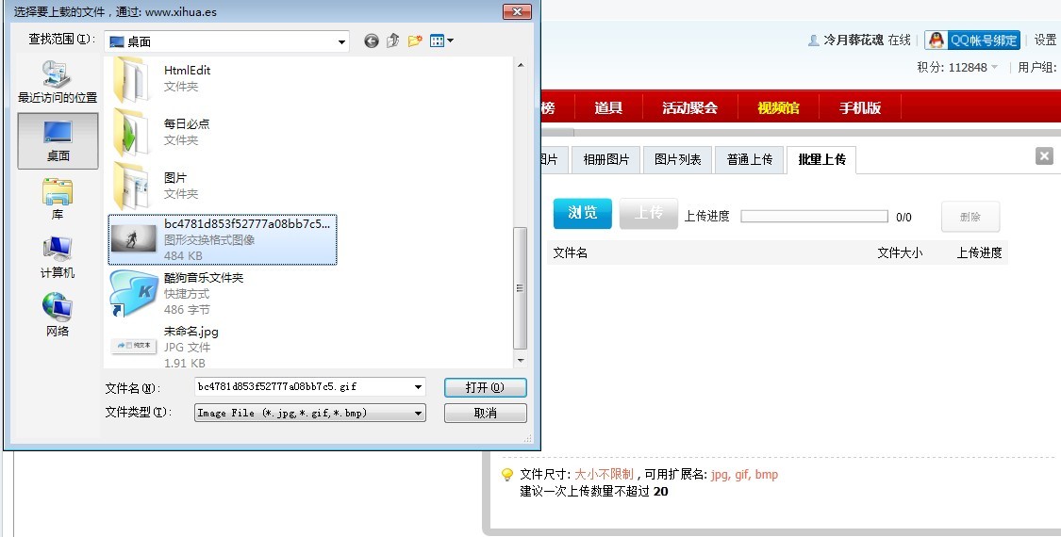Open 视频馆 in the navigation bar

point(778,107)
